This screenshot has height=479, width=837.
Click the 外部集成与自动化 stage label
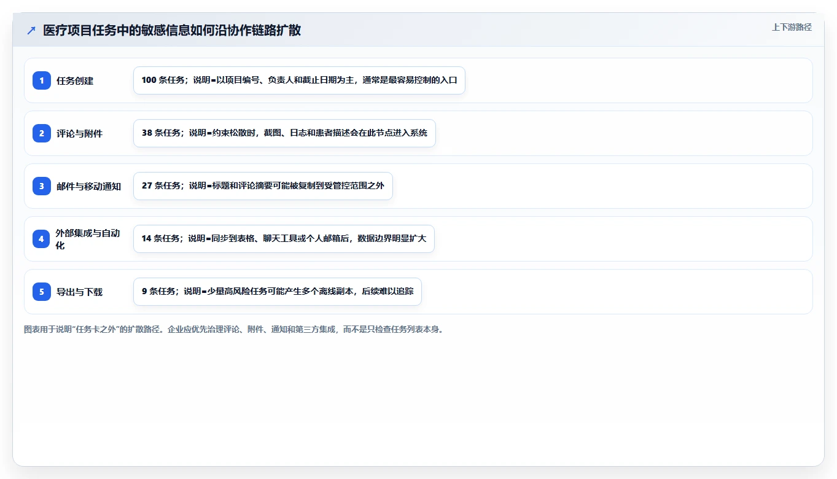coord(88,239)
